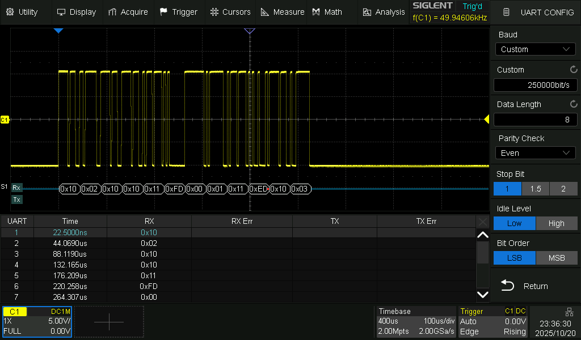Set Stop Bit to 1.5

click(535, 189)
